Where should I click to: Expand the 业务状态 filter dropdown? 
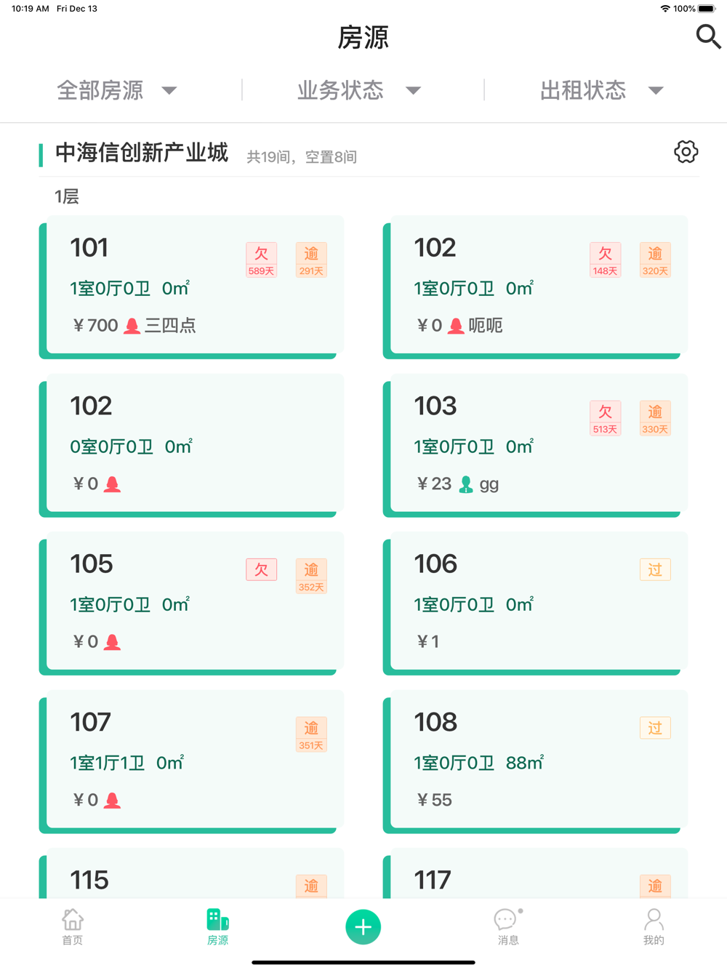pyautogui.click(x=358, y=90)
